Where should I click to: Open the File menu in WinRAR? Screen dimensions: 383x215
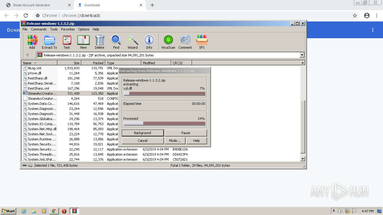coord(25,29)
